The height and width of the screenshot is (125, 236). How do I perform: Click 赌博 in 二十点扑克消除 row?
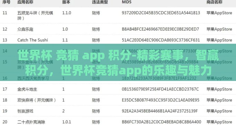(96, 122)
